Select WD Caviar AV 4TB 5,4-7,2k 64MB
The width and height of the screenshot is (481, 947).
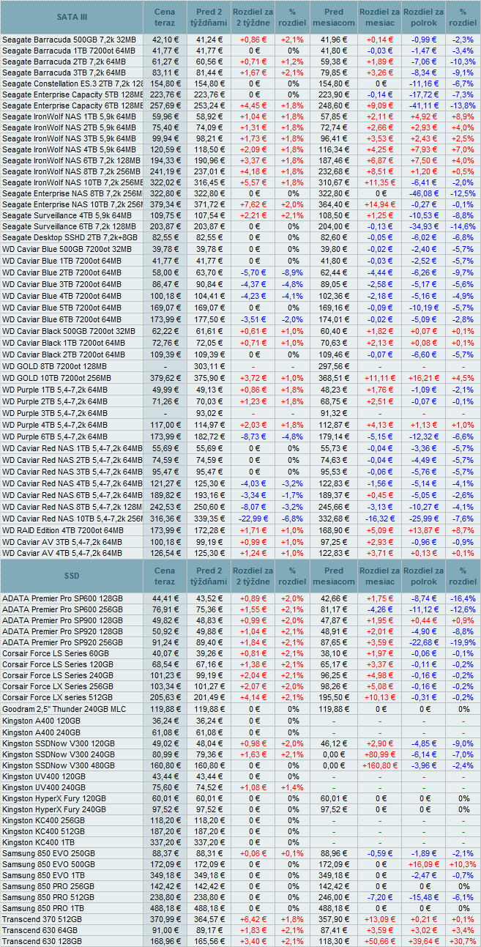tap(62, 553)
